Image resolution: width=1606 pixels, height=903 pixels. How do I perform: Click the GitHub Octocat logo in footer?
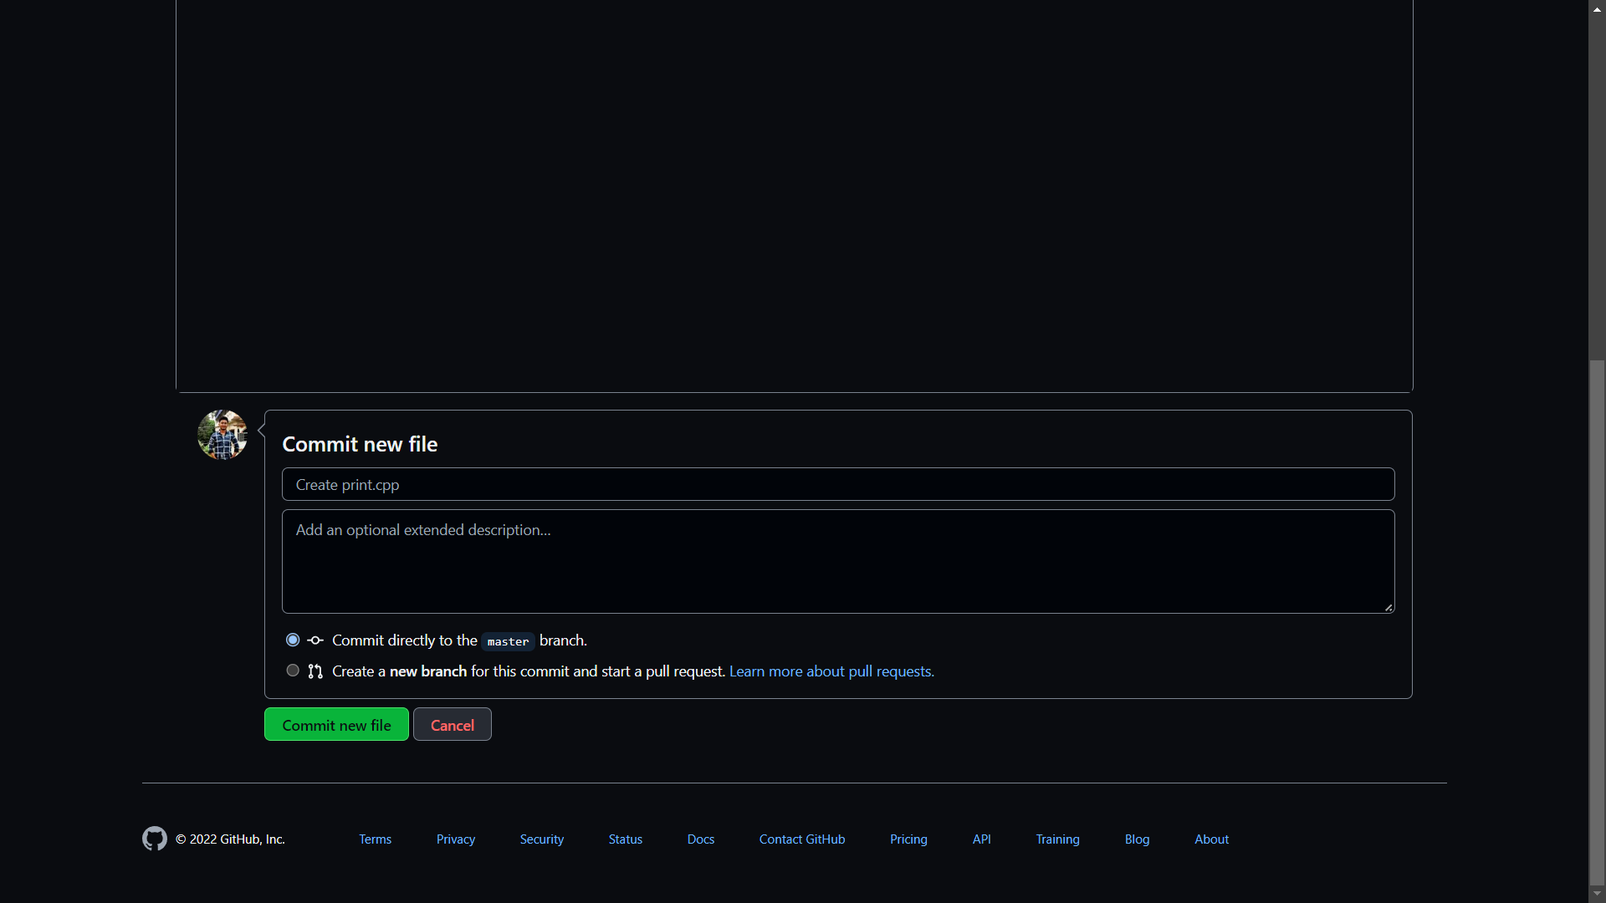155,838
